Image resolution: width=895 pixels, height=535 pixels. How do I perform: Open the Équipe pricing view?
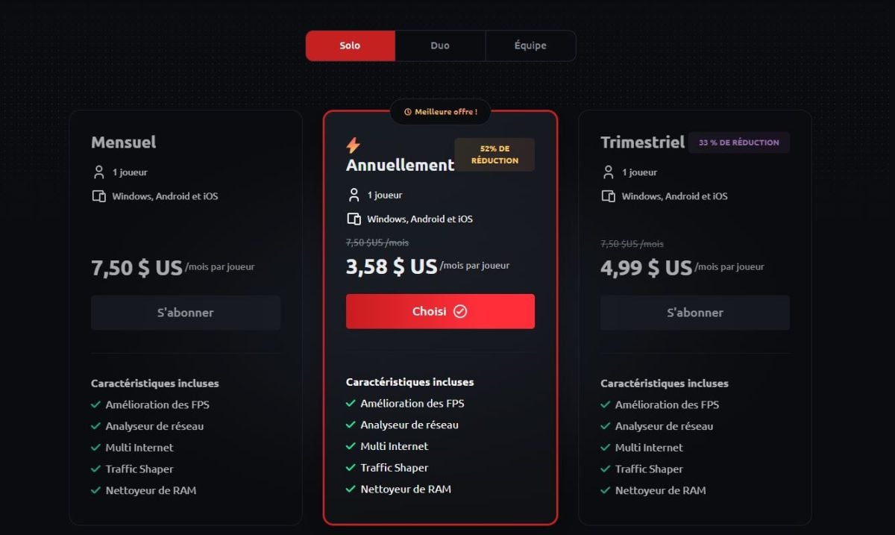click(x=530, y=46)
